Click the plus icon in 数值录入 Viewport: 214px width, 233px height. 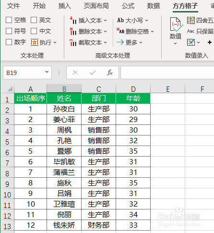[x=210, y=42]
